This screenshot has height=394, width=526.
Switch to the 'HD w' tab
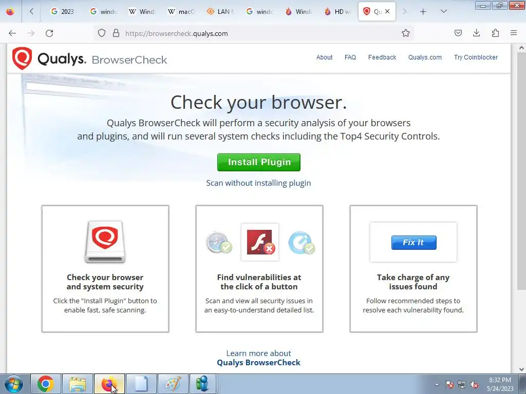tap(338, 12)
